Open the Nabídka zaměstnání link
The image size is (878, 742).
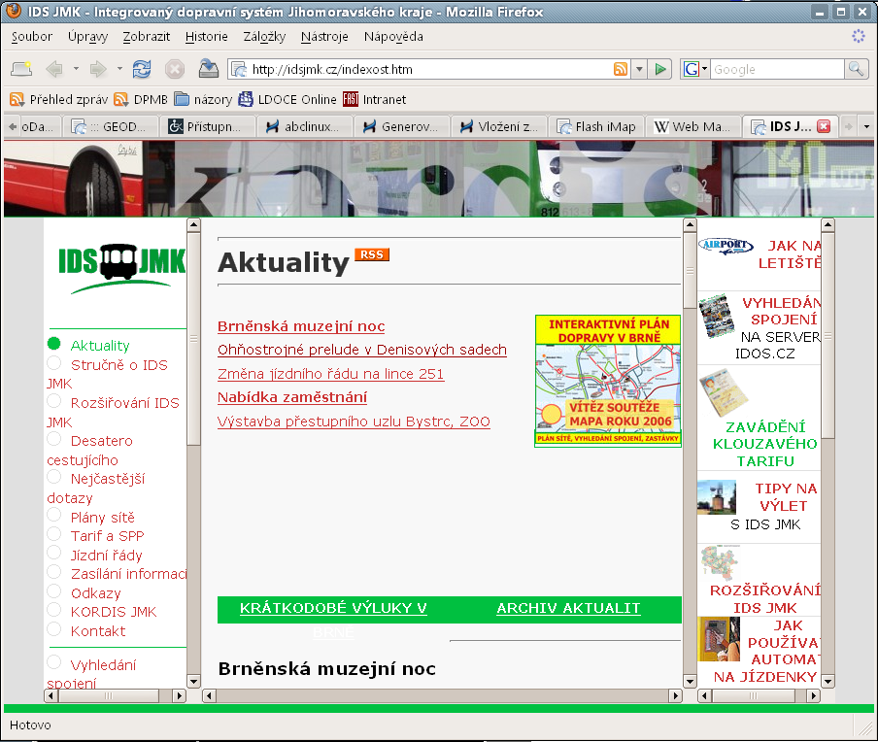[292, 397]
